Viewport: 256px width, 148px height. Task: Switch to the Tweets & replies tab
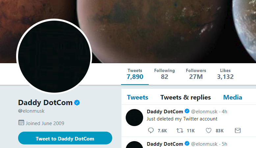(186, 97)
